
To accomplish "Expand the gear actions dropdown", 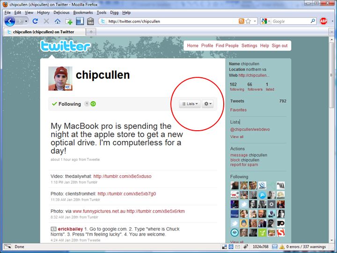I will [207, 104].
